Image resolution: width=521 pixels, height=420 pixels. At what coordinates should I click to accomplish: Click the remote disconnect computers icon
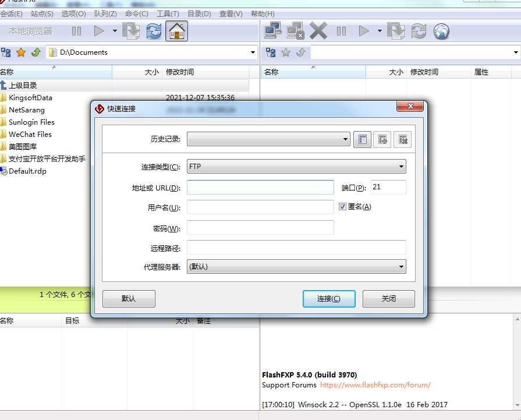[295, 31]
